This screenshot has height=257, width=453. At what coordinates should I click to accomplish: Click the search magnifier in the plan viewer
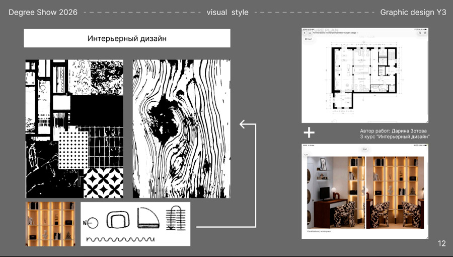(x=420, y=33)
